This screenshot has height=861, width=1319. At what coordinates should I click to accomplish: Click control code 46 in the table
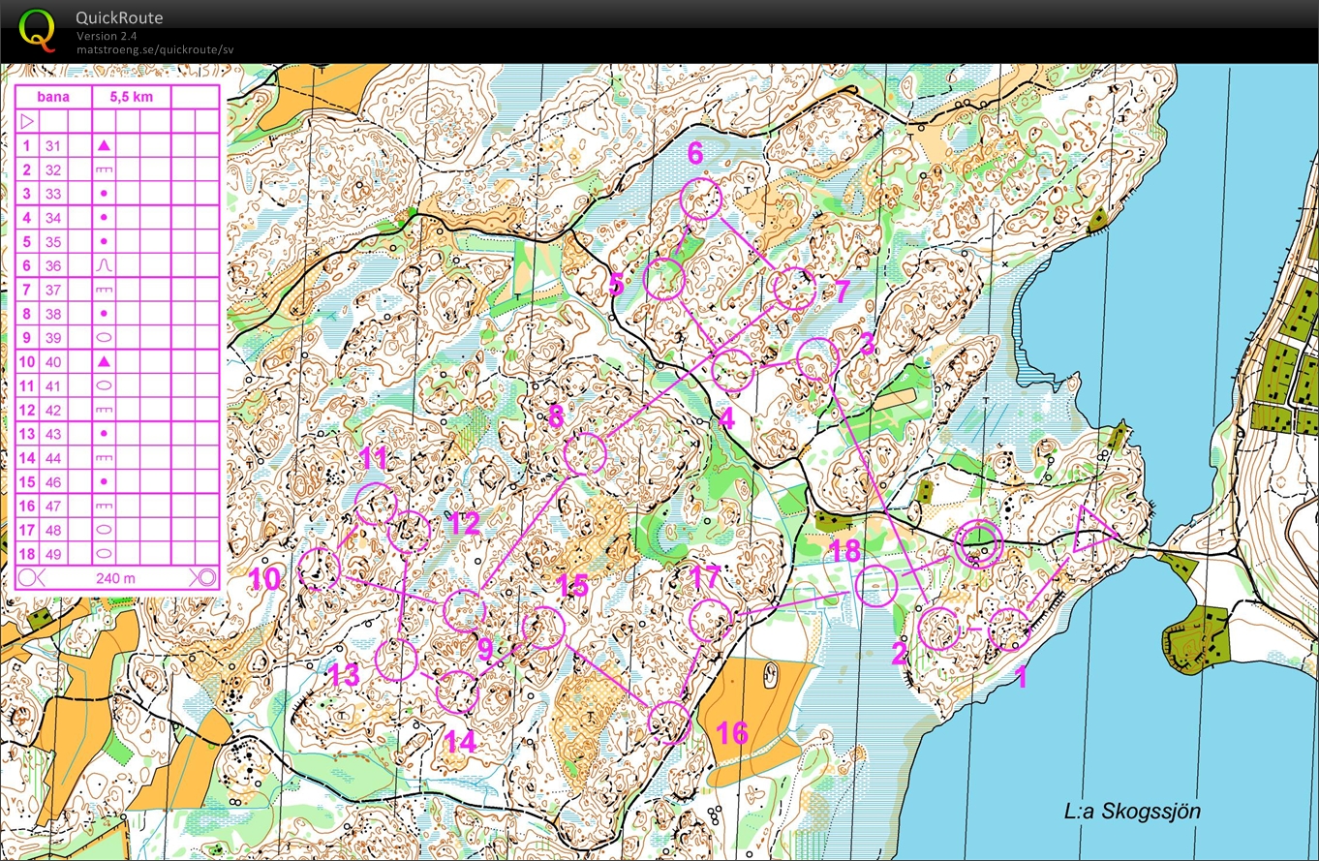click(53, 482)
